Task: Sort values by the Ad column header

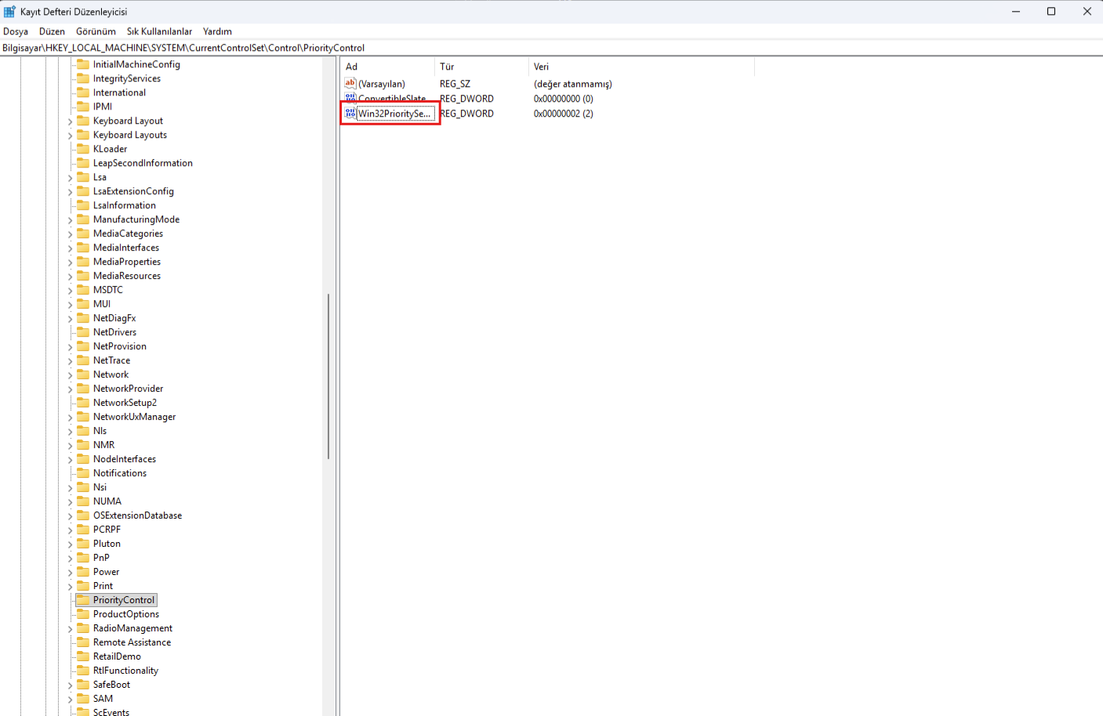Action: pyautogui.click(x=387, y=67)
